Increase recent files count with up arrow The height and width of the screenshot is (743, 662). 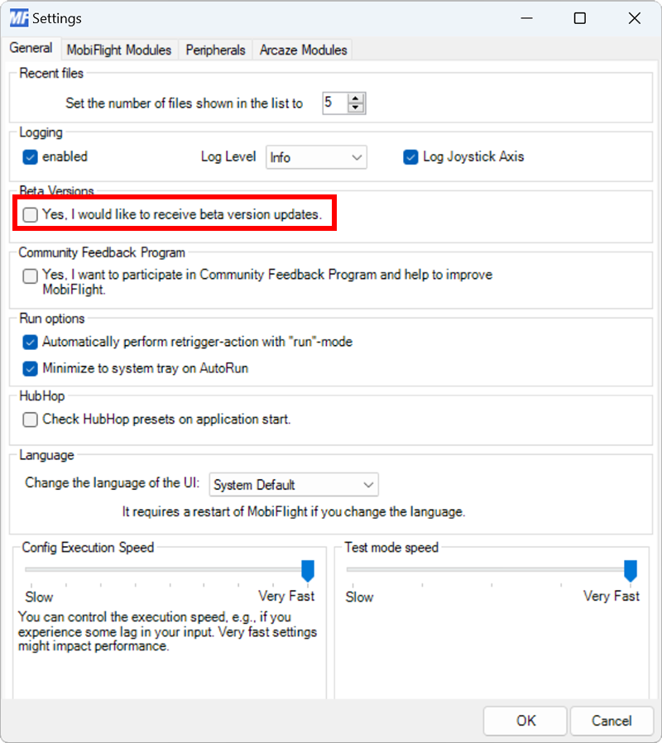[x=357, y=98]
